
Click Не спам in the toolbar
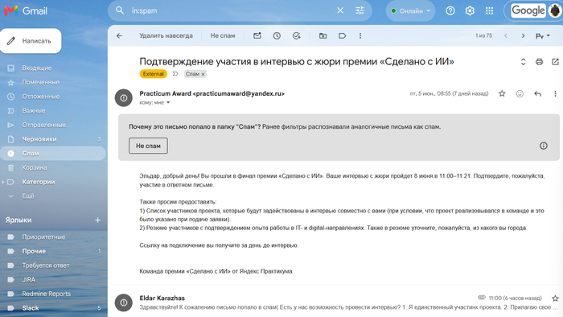click(223, 35)
